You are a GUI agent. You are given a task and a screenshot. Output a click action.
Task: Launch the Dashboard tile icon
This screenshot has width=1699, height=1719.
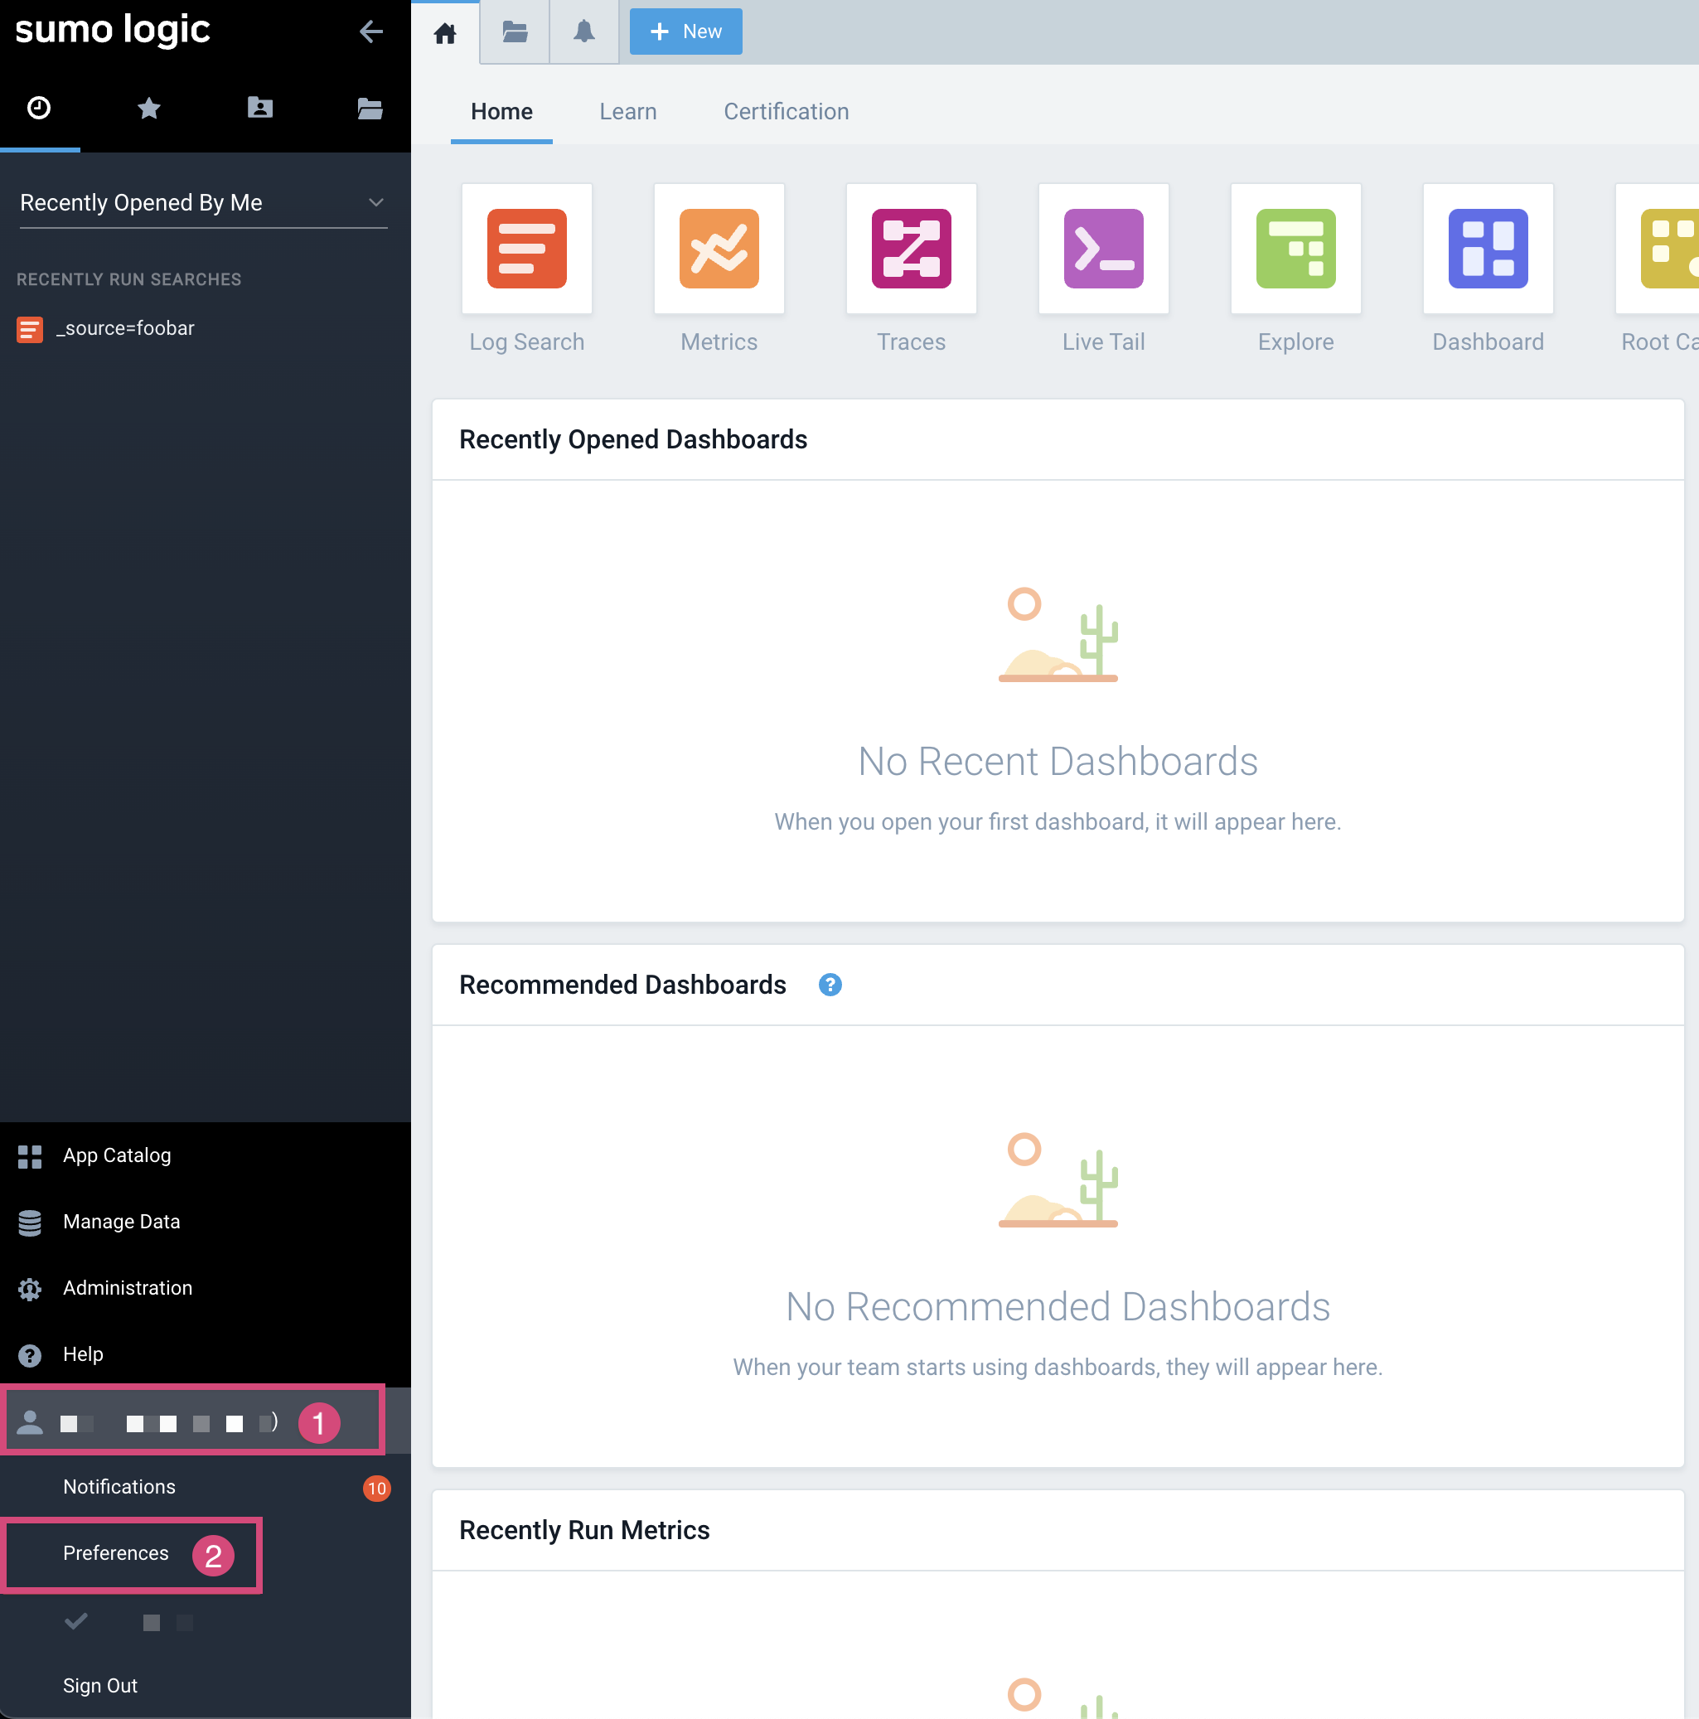pyautogui.click(x=1488, y=249)
